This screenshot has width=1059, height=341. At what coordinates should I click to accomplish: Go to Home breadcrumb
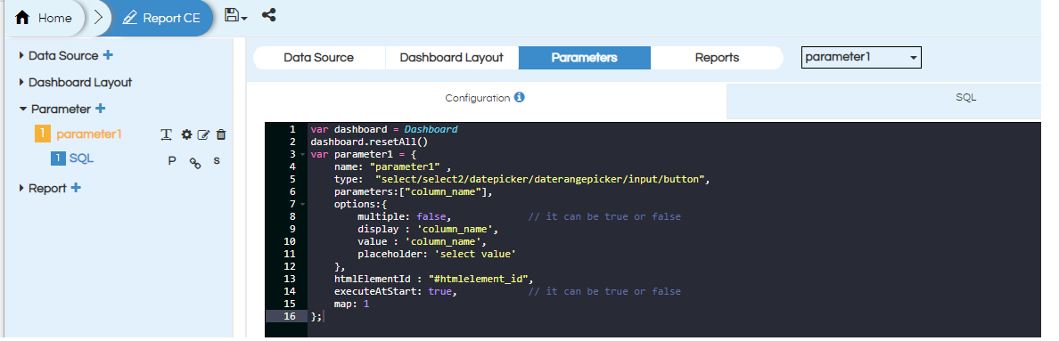click(x=45, y=18)
